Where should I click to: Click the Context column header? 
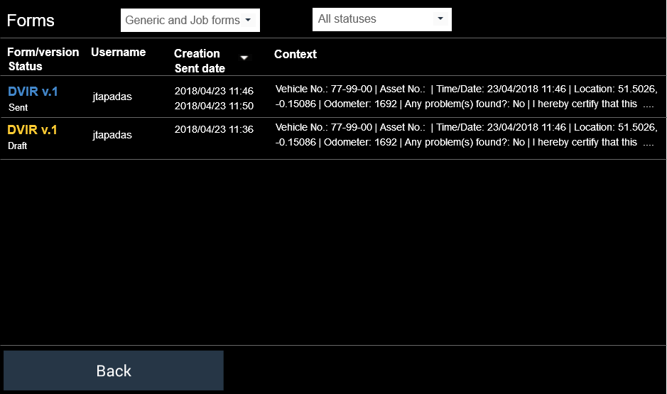tap(295, 54)
